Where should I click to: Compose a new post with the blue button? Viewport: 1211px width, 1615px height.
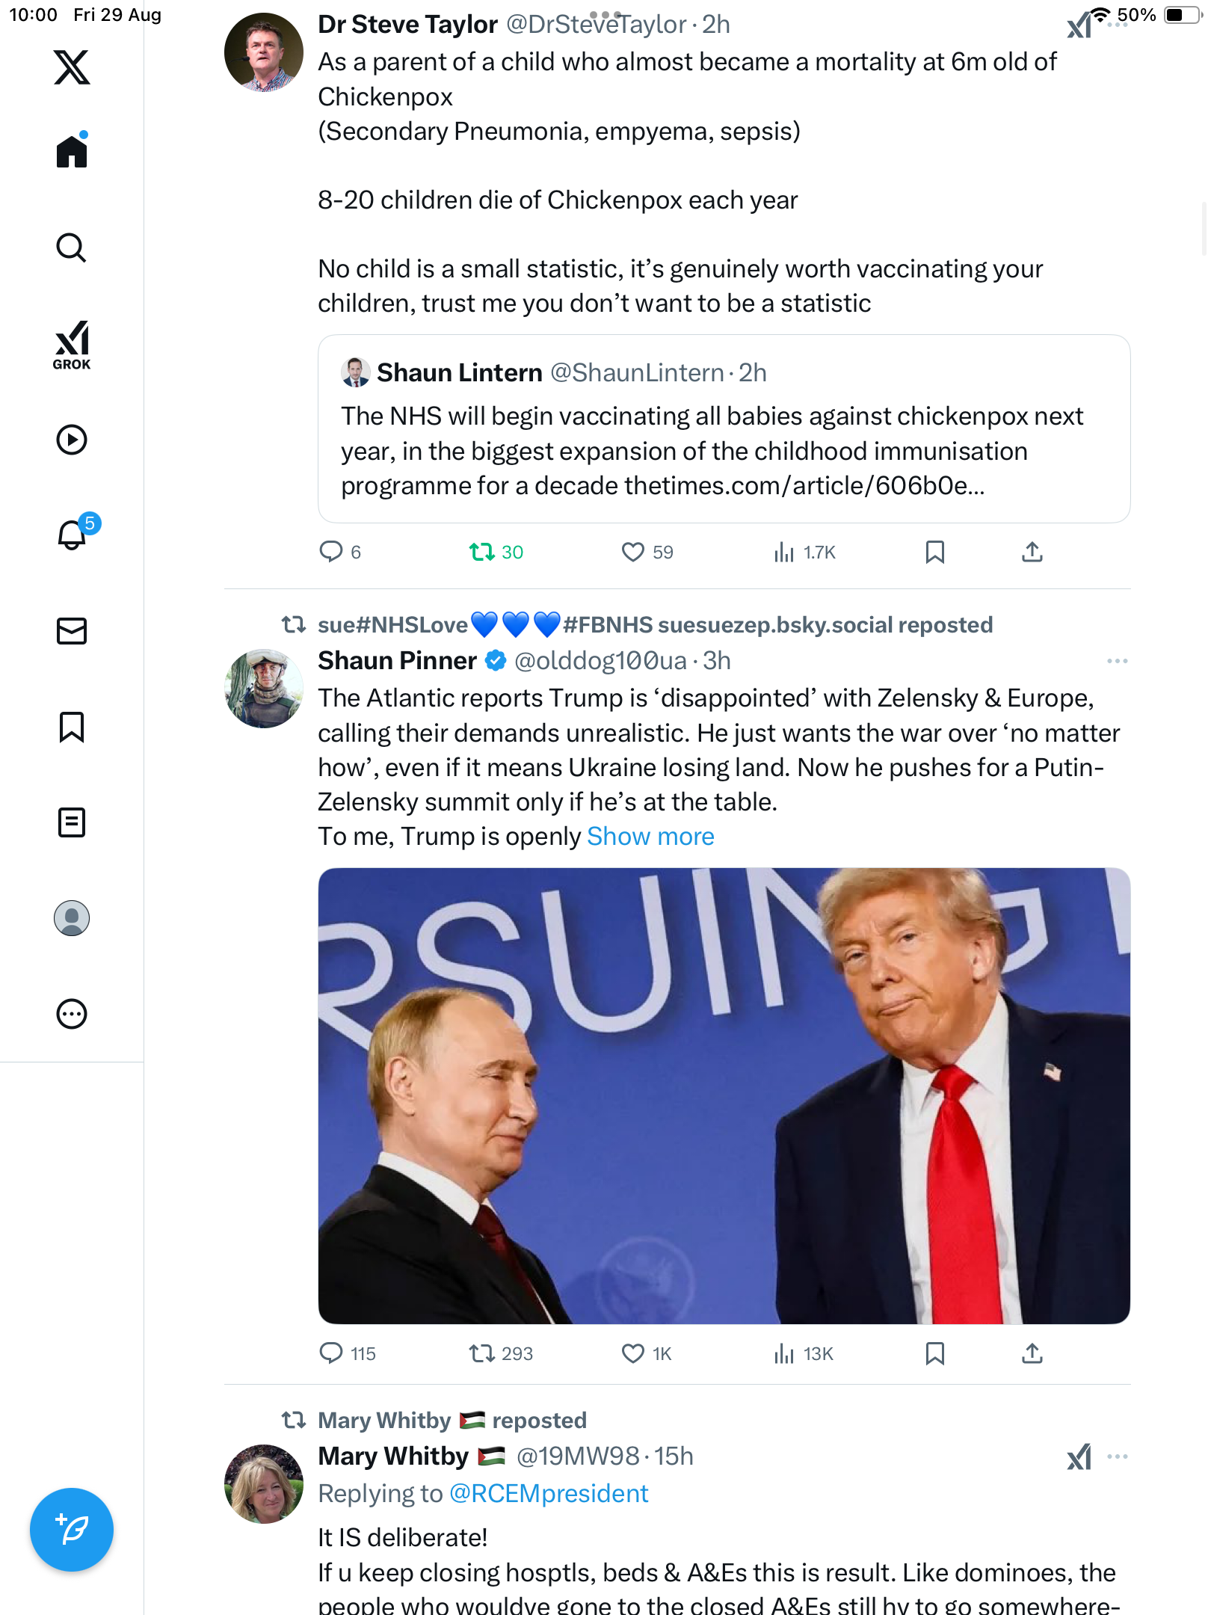coord(72,1530)
